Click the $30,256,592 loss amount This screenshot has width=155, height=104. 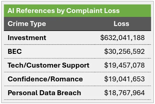pyautogui.click(x=124, y=51)
